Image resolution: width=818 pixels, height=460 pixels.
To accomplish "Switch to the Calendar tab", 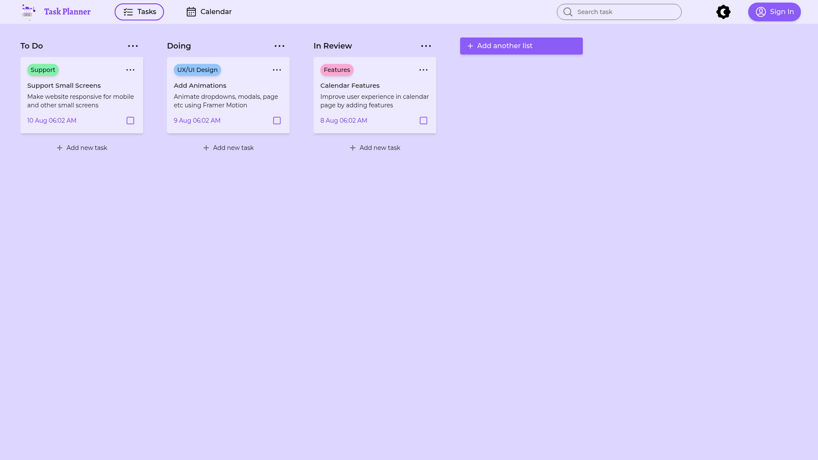I will click(209, 12).
